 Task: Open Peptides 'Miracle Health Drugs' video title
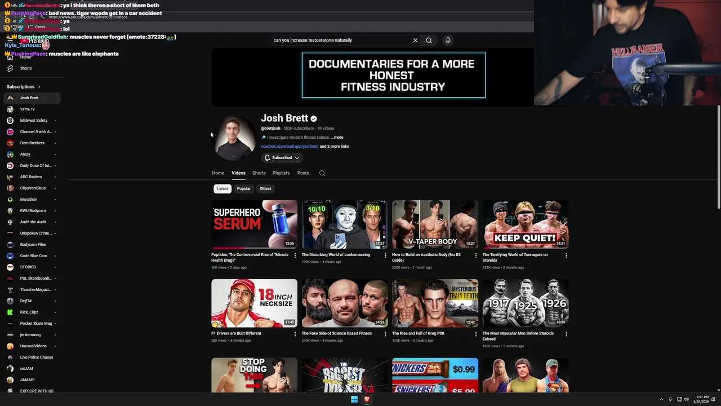pyautogui.click(x=250, y=257)
